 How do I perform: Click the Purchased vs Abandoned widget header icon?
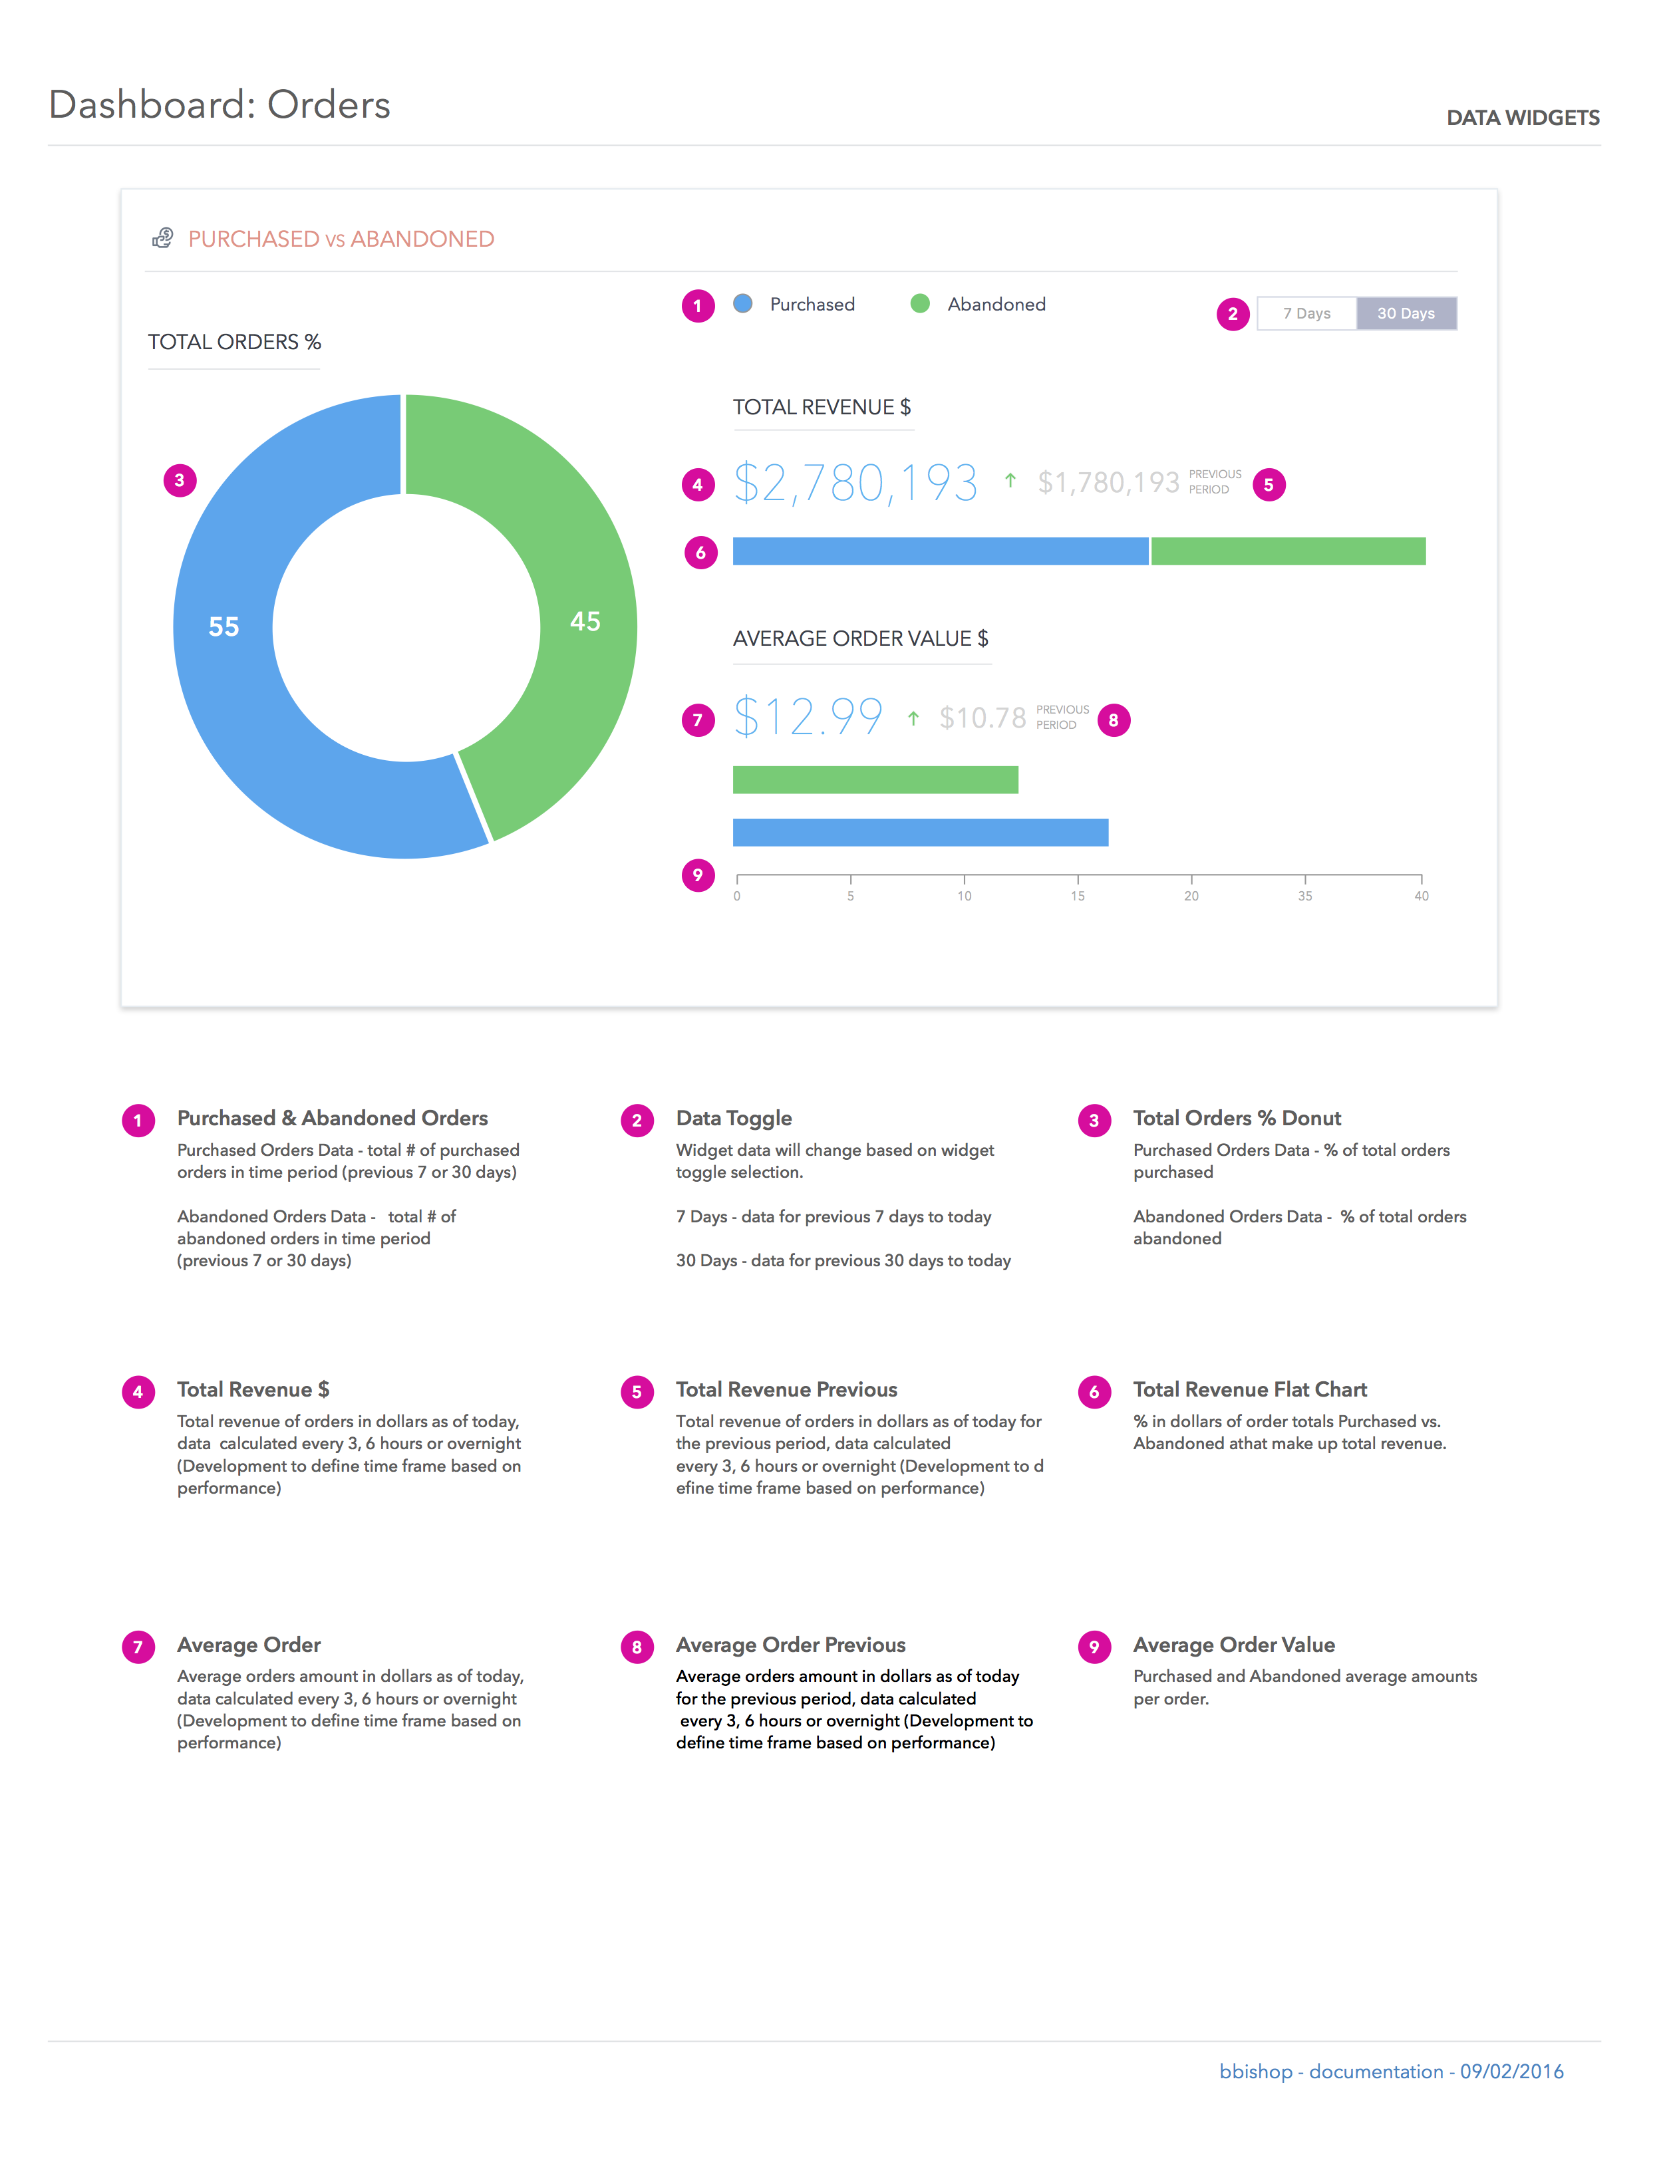point(162,239)
